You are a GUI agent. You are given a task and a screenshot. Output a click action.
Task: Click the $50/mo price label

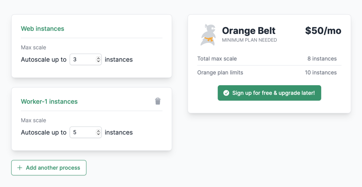coord(323,31)
